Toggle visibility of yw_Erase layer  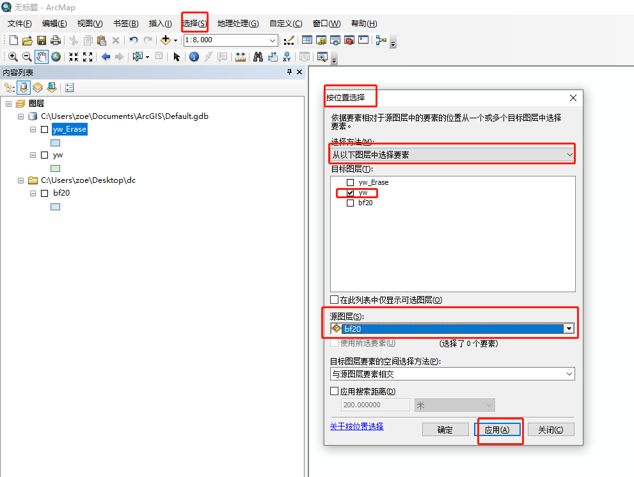tap(45, 129)
